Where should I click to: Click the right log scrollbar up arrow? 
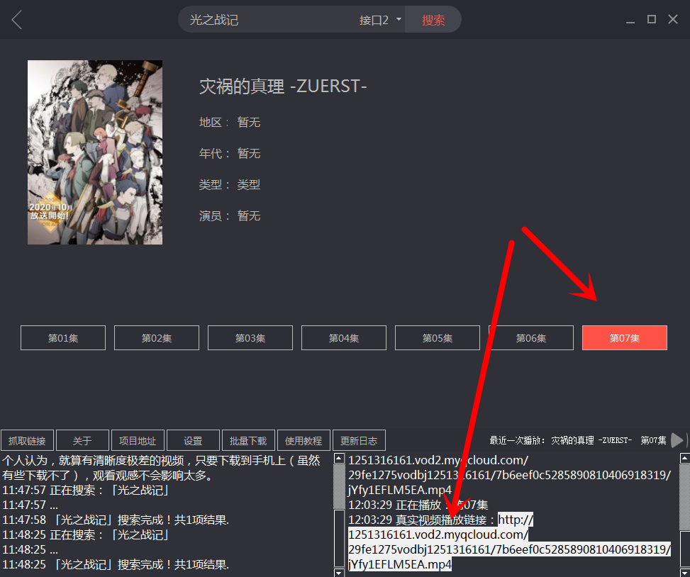click(685, 458)
